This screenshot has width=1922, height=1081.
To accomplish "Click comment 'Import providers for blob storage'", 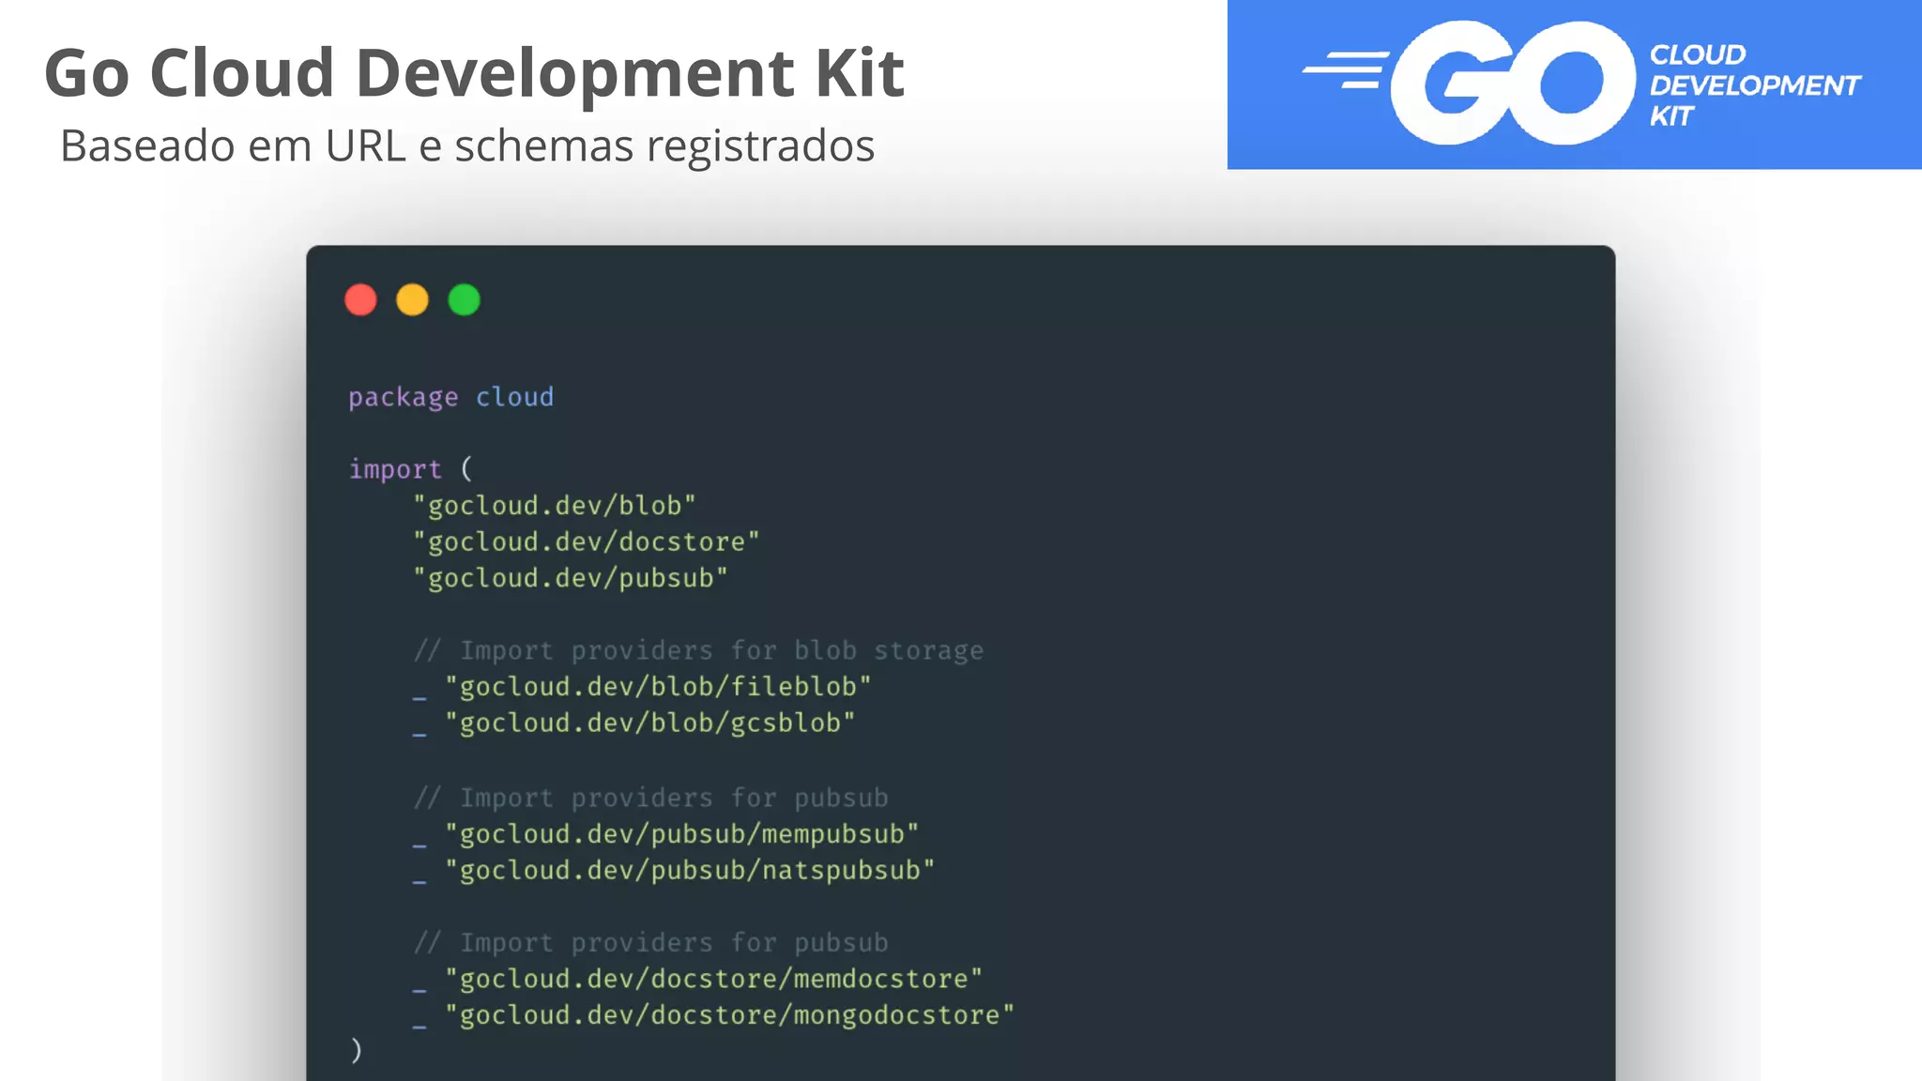I will click(x=698, y=650).
